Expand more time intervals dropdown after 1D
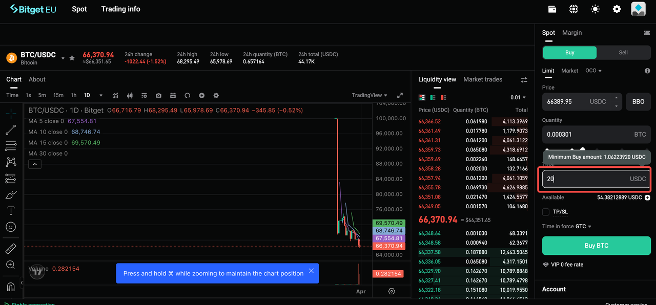The image size is (656, 305). coord(101,95)
